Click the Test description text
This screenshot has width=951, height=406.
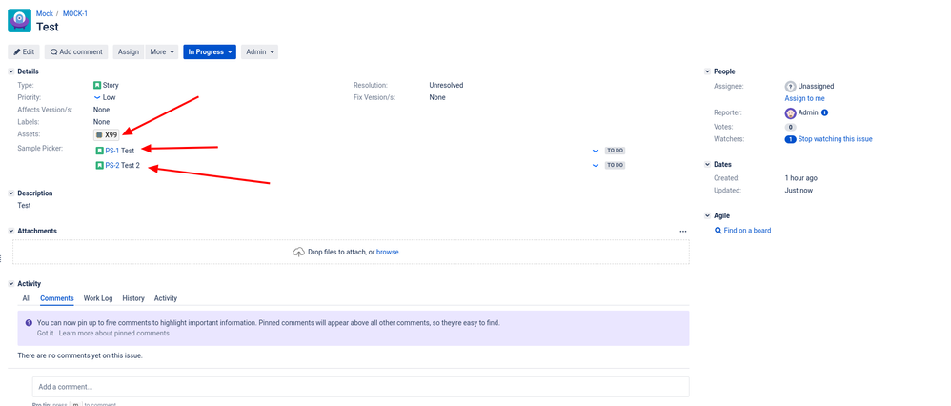coord(24,205)
